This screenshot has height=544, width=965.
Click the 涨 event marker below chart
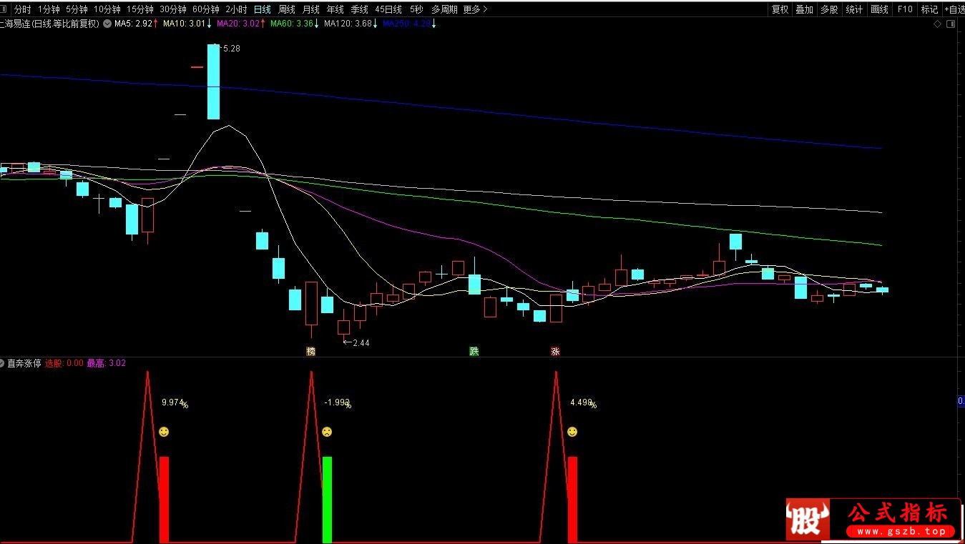tap(555, 351)
